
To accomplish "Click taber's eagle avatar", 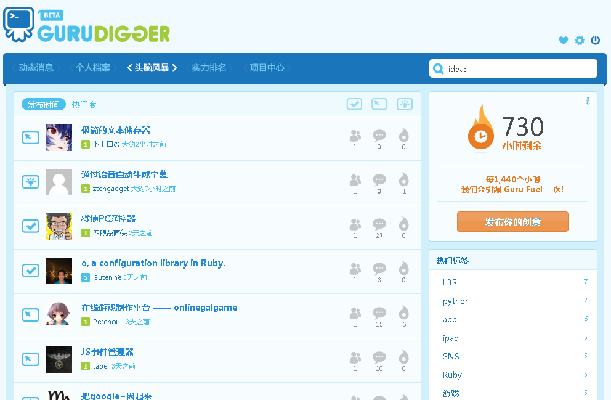I will [x=59, y=359].
